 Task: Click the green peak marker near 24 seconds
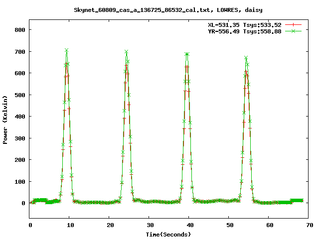(x=126, y=52)
